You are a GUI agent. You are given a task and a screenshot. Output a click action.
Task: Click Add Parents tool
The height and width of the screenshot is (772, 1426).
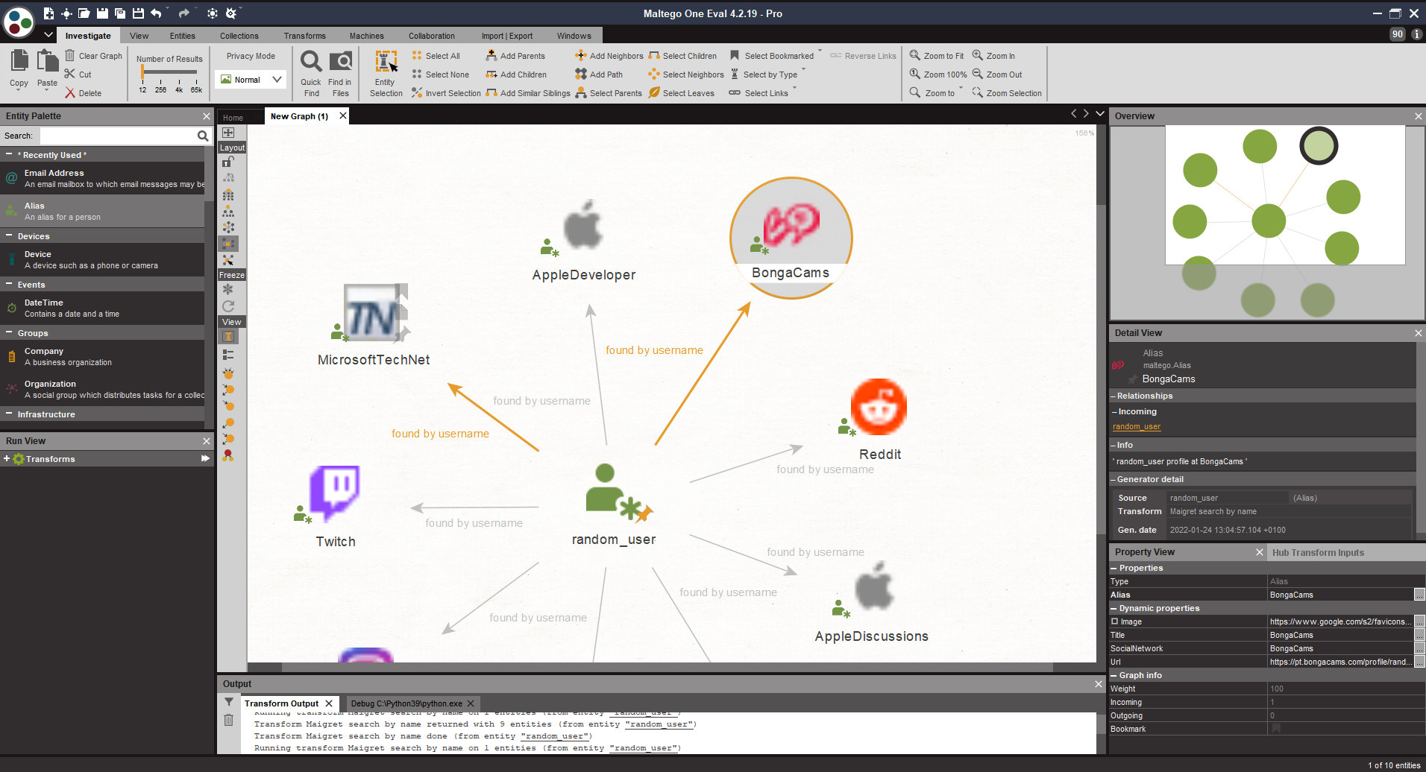click(x=515, y=56)
